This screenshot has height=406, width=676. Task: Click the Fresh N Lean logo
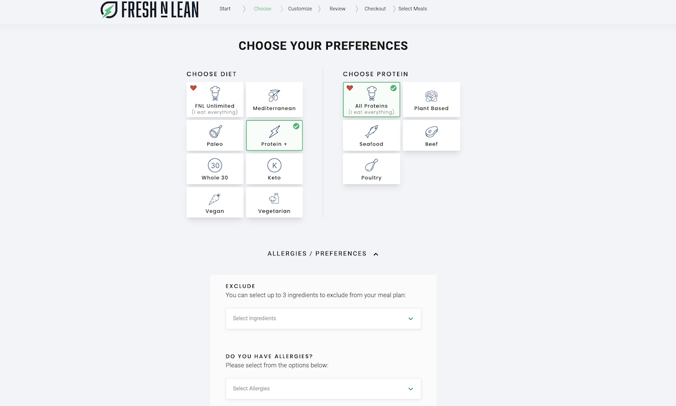tap(149, 9)
